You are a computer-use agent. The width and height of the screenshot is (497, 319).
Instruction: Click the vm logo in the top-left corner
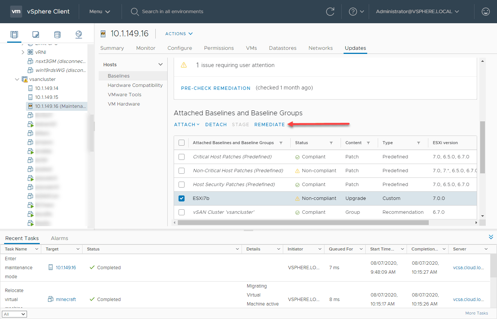click(16, 12)
